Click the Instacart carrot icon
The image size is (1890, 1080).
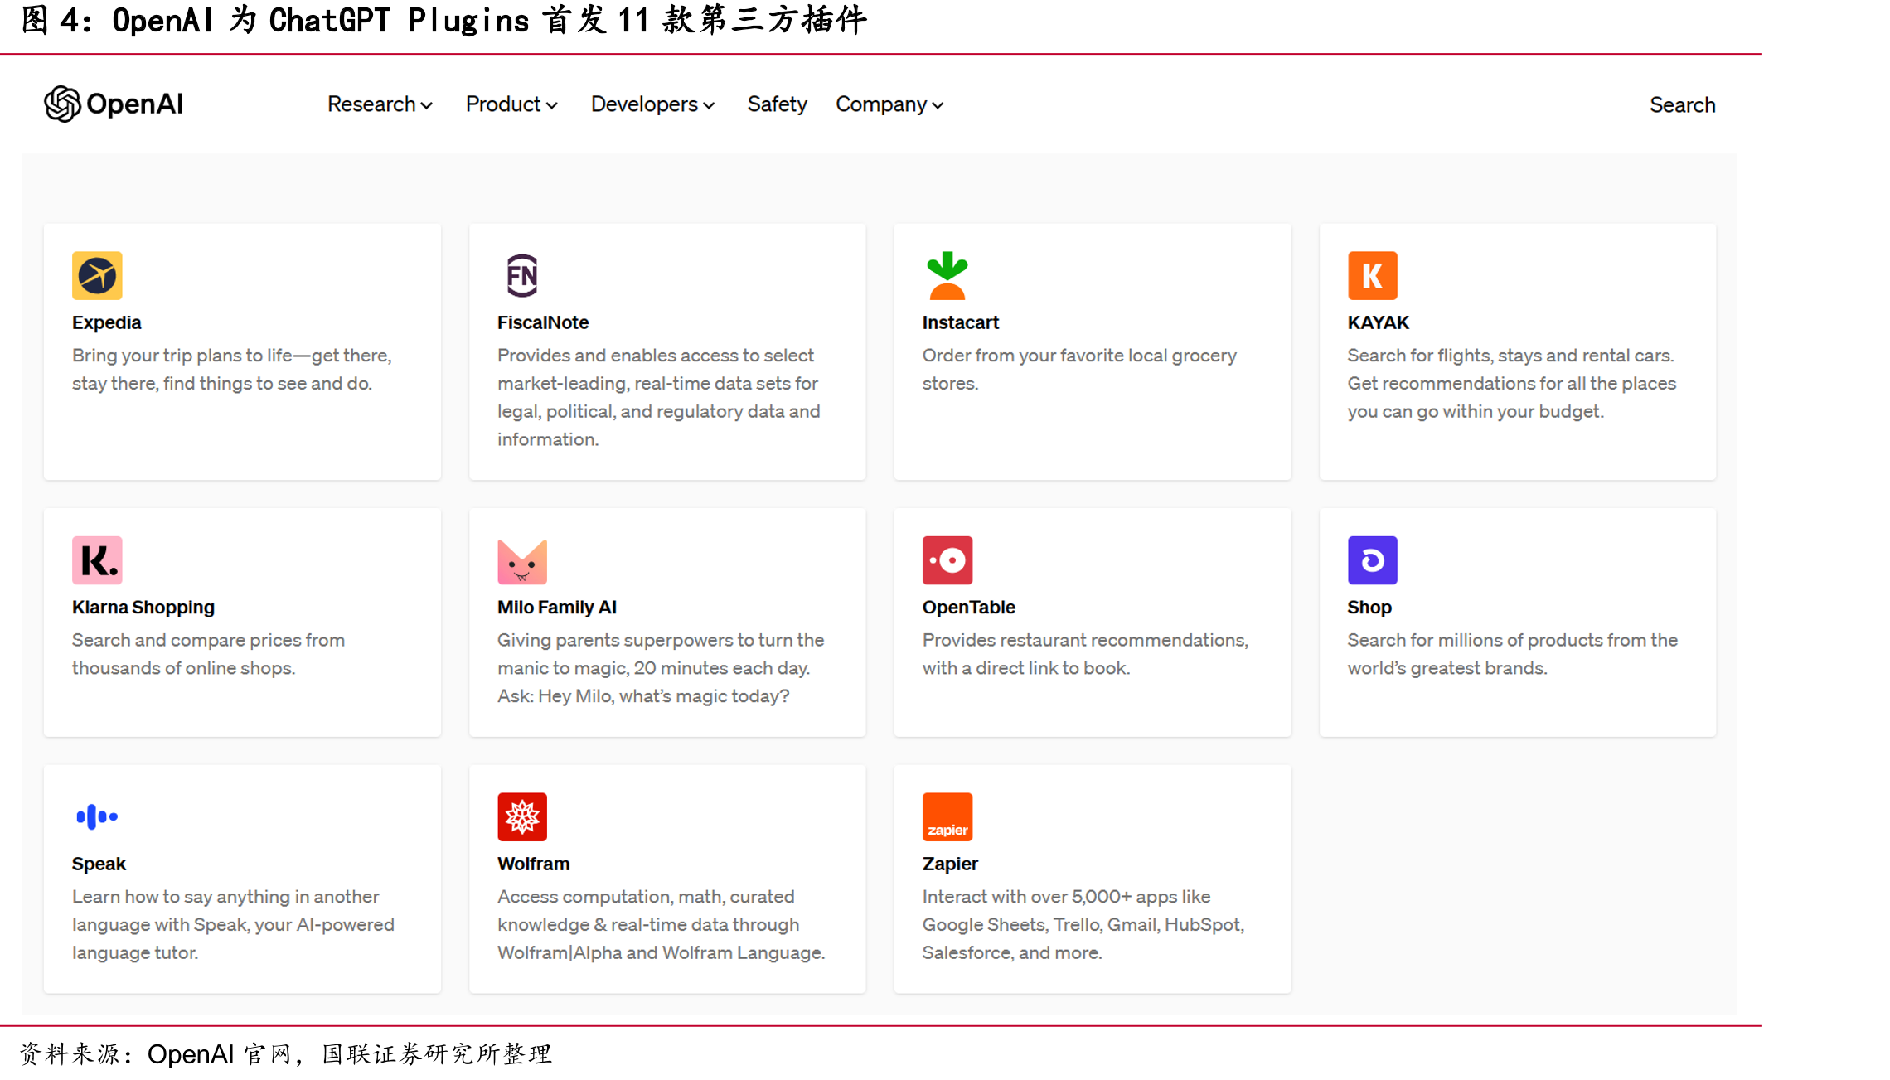[947, 275]
